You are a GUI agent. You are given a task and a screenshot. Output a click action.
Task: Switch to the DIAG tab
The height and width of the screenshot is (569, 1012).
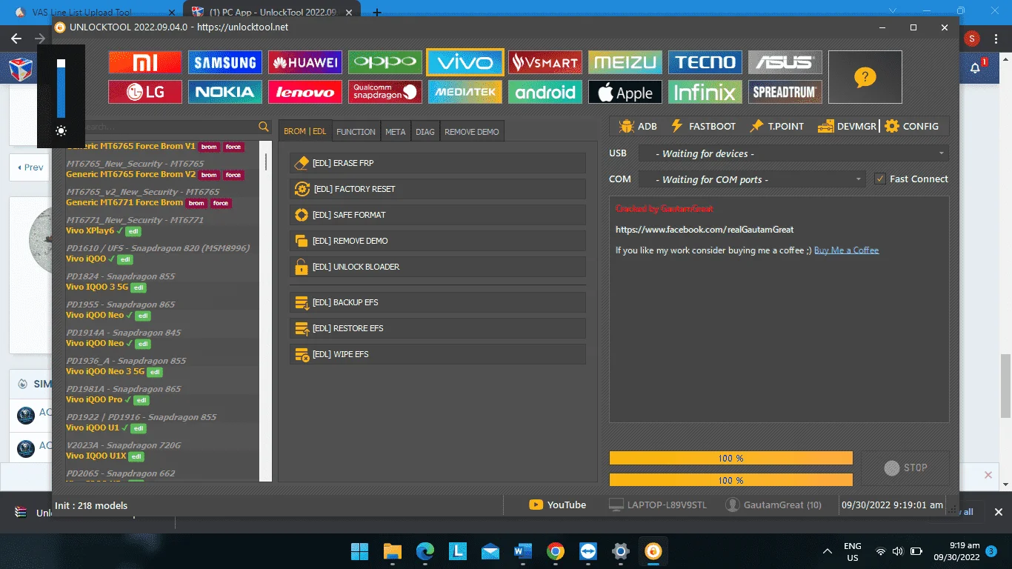click(x=425, y=131)
